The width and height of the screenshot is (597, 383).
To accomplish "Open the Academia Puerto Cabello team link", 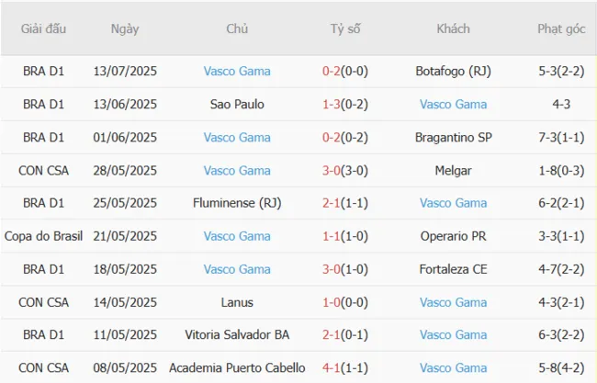I will [237, 368].
